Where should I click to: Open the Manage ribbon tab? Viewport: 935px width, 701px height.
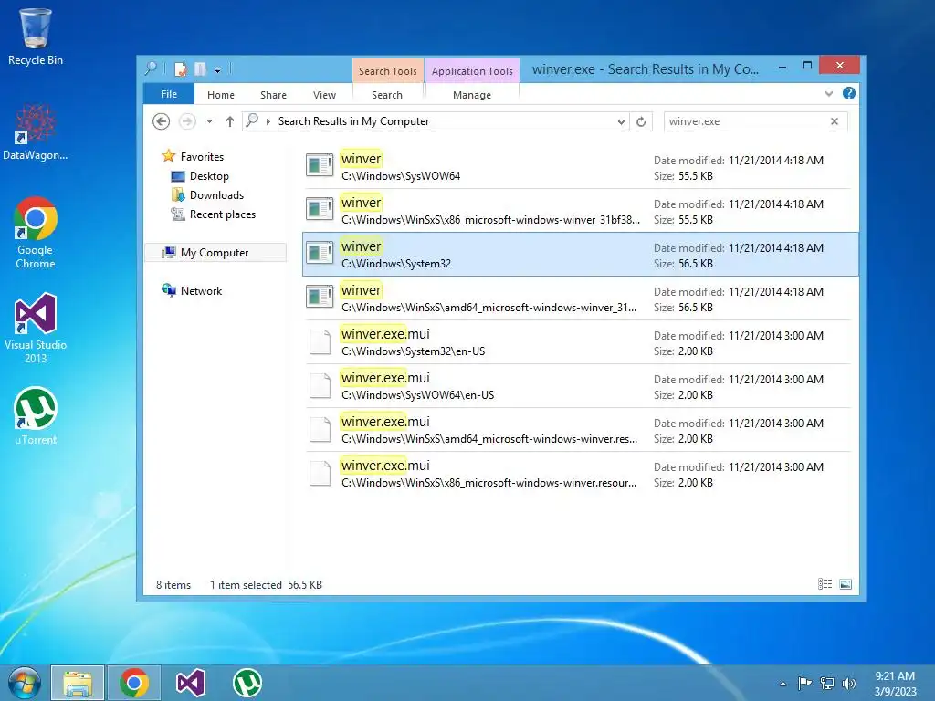pos(472,95)
